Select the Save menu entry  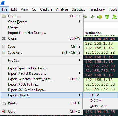(41, 47)
